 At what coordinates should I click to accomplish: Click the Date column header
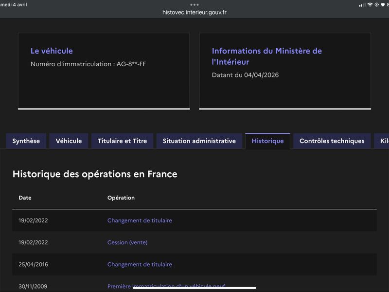[25, 198]
